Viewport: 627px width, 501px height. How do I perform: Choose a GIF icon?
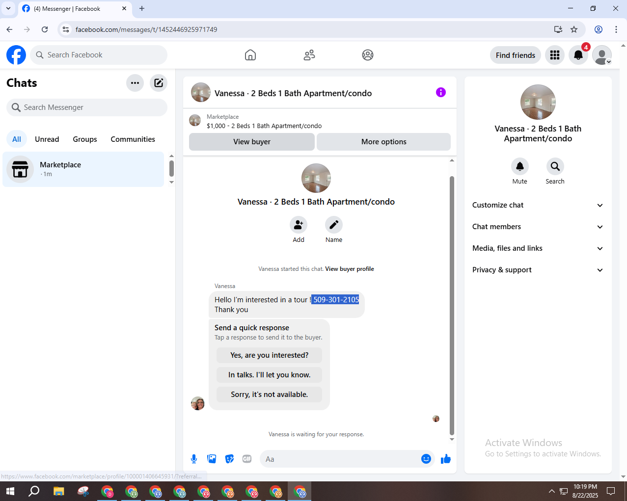pyautogui.click(x=247, y=459)
